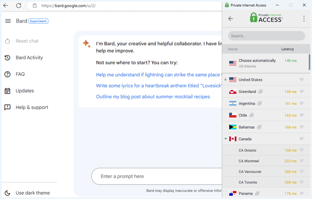Click the Bard Activity history icon

(x=7, y=58)
